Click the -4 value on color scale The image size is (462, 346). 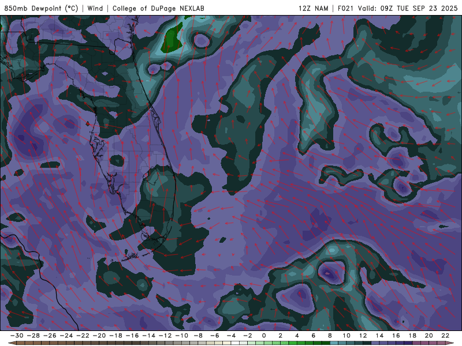(x=231, y=336)
